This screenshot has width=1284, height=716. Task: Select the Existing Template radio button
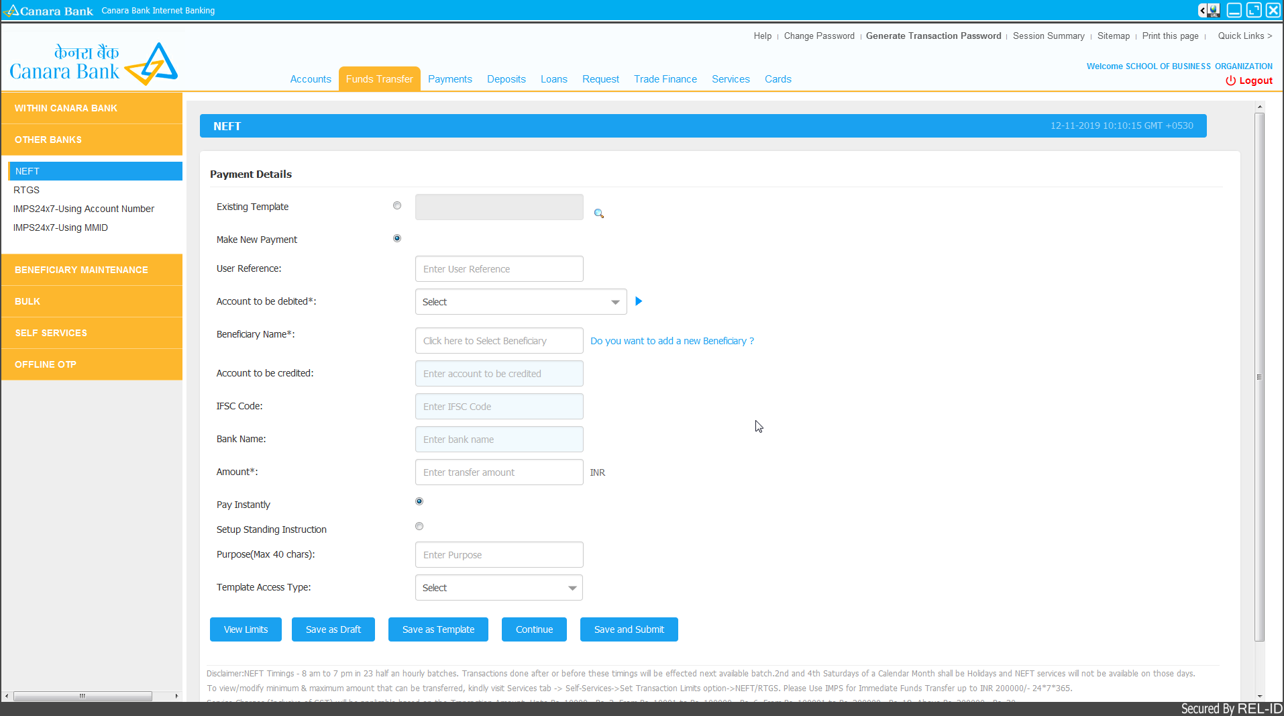pyautogui.click(x=397, y=205)
